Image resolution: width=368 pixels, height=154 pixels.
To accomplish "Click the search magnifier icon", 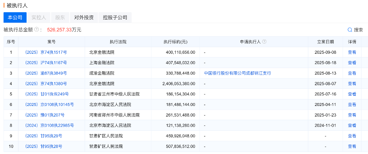I will pyautogui.click(x=350, y=30).
